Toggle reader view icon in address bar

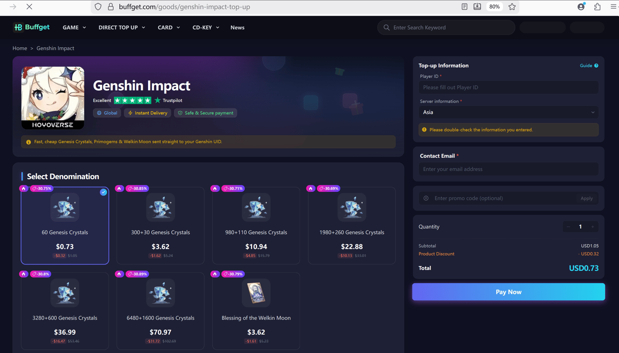(464, 7)
